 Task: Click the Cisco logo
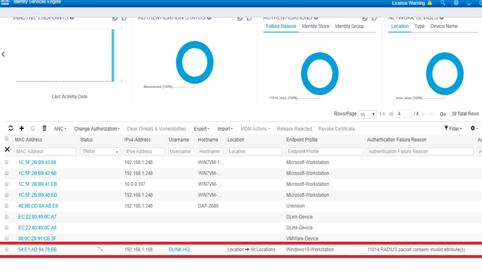click(5, 2)
